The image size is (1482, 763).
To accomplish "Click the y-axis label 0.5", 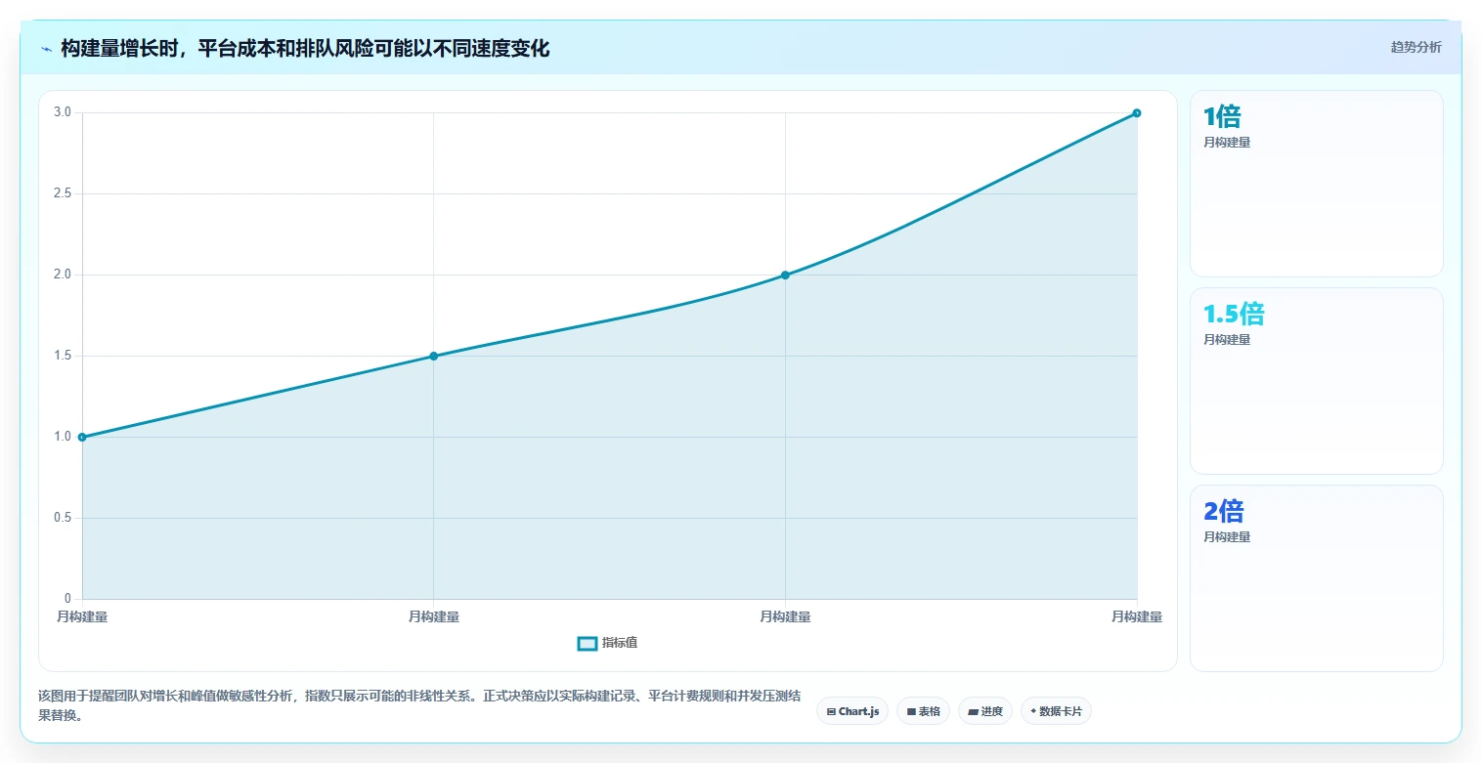I will pyautogui.click(x=63, y=518).
